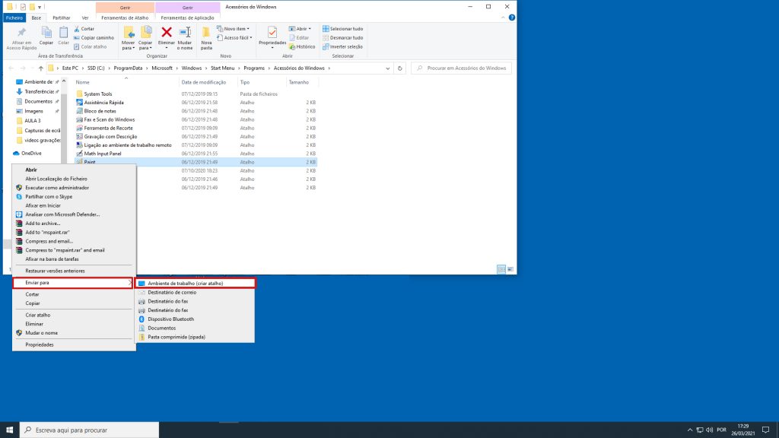The width and height of the screenshot is (779, 438).
Task: Click Histórico in the ribbon Abrir group
Action: [x=302, y=46]
